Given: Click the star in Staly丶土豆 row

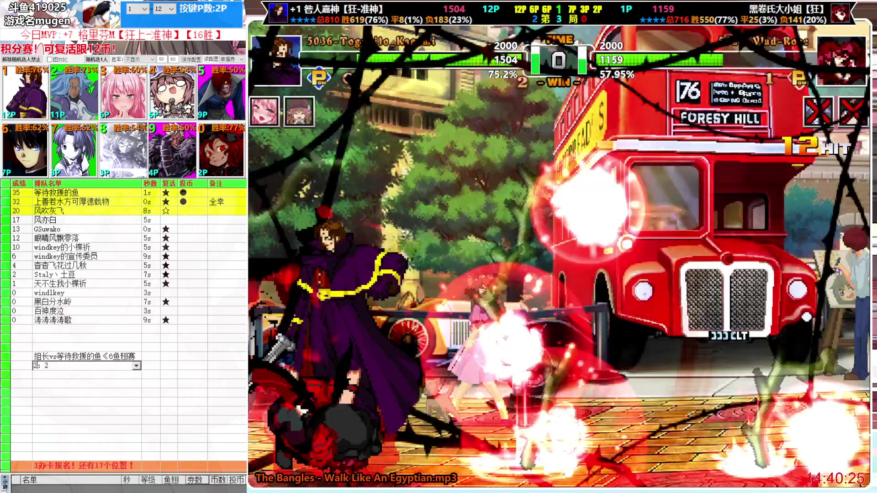Looking at the screenshot, I should coord(166,275).
